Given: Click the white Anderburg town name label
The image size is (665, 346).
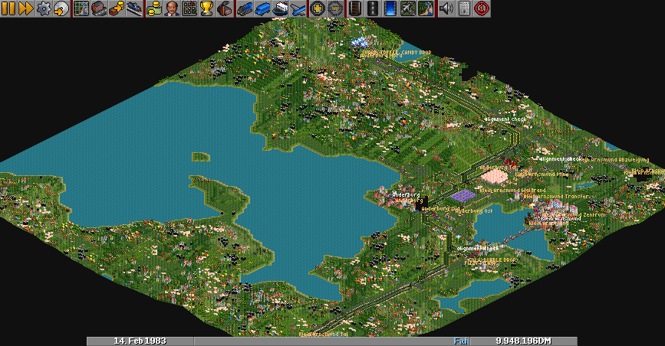Looking at the screenshot, I should click(406, 194).
